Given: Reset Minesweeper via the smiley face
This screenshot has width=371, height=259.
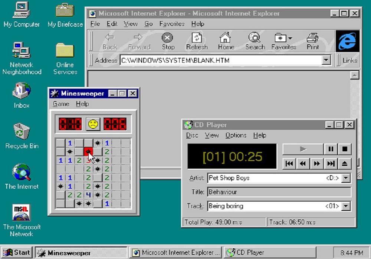Looking at the screenshot, I should (x=93, y=124).
